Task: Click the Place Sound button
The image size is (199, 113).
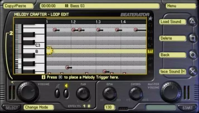Action: (173, 71)
